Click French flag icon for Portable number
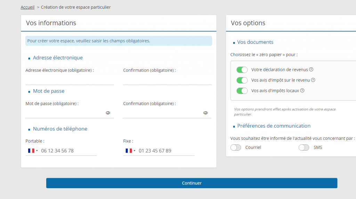Viewport: 356px width, 199px height. pyautogui.click(x=31, y=151)
